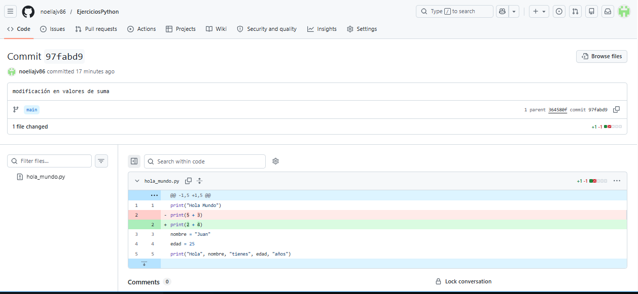Screen dimensions: 638x294
Task: Open hola_mundo.py link in diff header
Action: click(162, 181)
